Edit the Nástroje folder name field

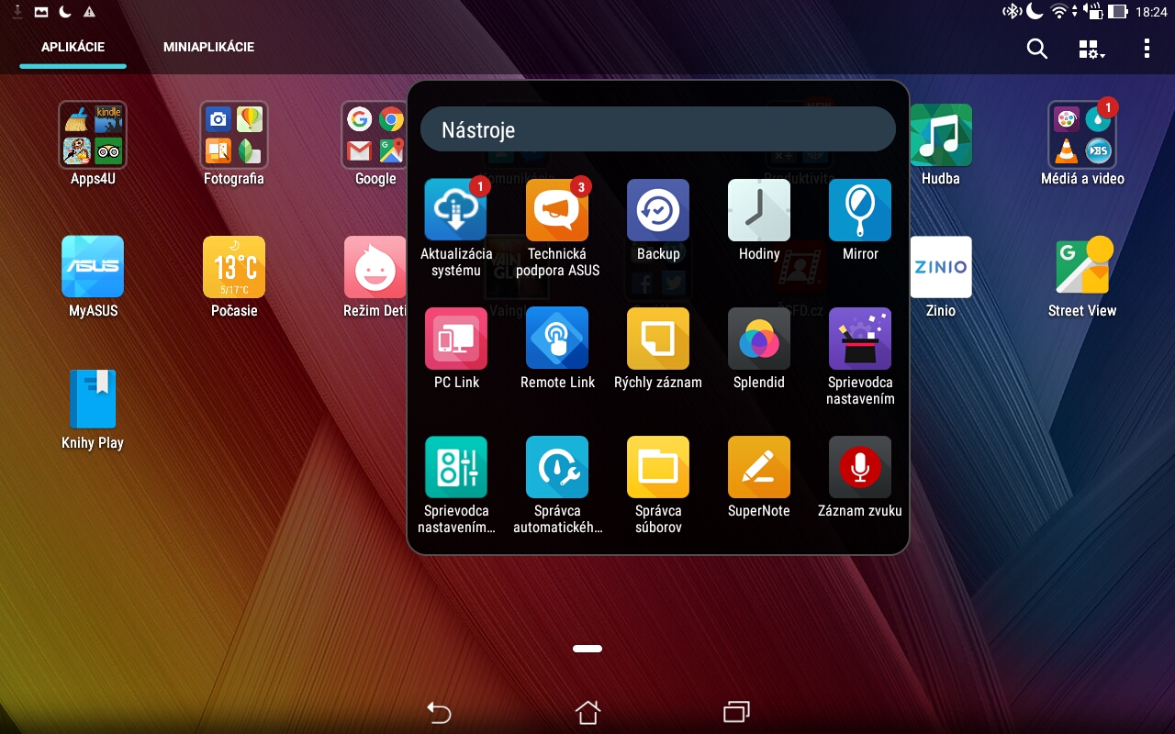point(657,129)
